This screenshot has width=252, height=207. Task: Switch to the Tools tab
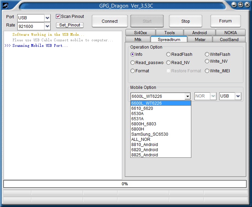tap(170, 32)
